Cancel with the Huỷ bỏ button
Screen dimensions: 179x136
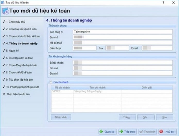click(168, 132)
